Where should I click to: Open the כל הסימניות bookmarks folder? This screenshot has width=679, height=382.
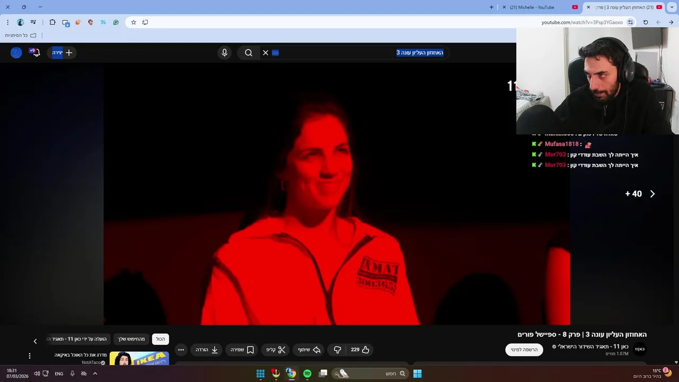21,36
